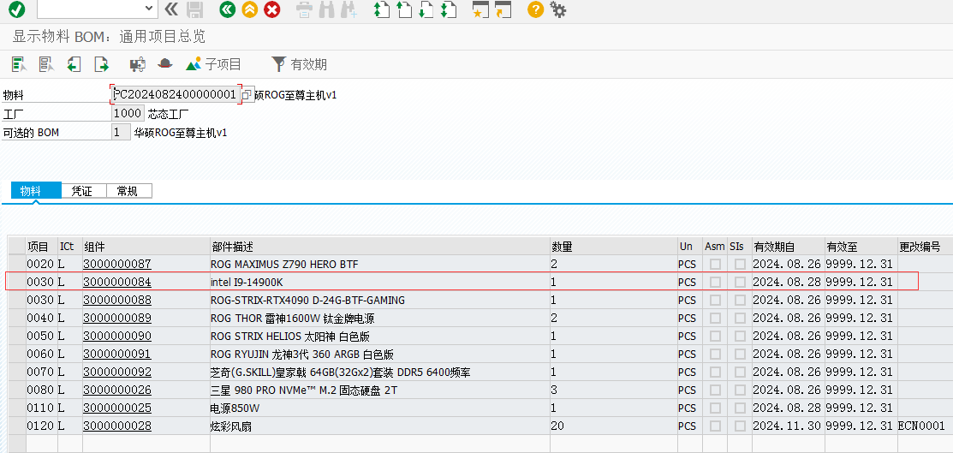Click the next item icon with green right arrow
This screenshot has width=953, height=453.
coord(101,64)
